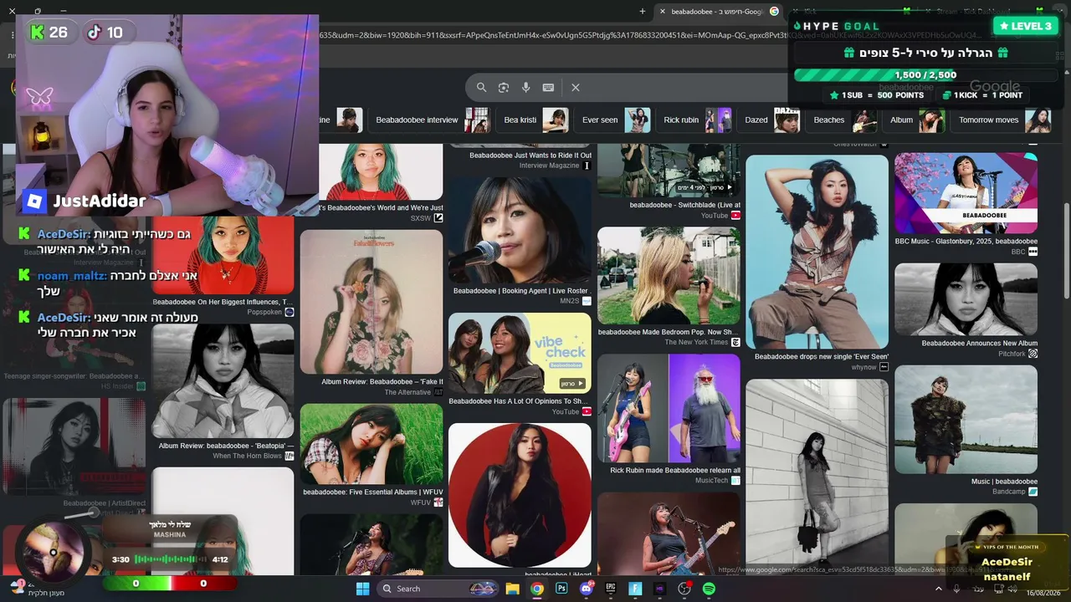Open the on-screen keyboard input tool
The height and width of the screenshot is (602, 1071).
548,87
